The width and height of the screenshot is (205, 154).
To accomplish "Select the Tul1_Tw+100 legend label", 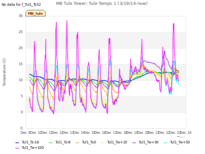I will (x=33, y=148).
